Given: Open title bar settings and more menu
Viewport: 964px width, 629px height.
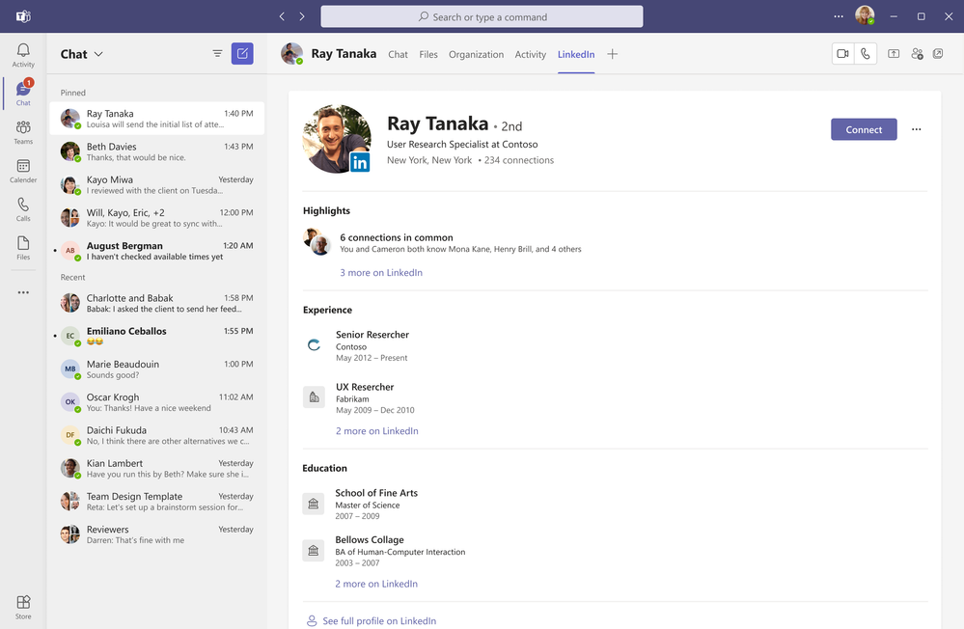Looking at the screenshot, I should coord(839,16).
